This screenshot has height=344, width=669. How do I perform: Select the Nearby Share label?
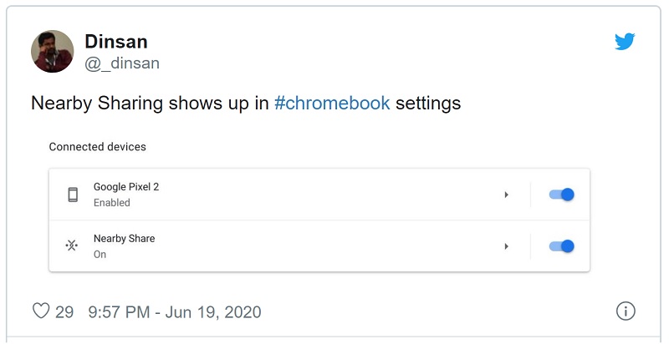(x=124, y=239)
